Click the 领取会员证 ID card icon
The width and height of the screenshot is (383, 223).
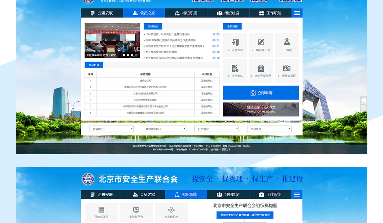click(287, 68)
